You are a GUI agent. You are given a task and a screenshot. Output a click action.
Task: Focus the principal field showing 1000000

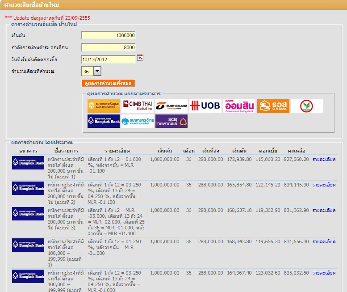109,35
